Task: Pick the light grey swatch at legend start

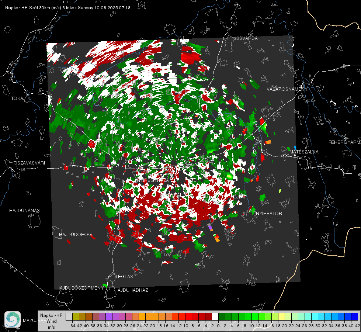Action: tap(69, 317)
